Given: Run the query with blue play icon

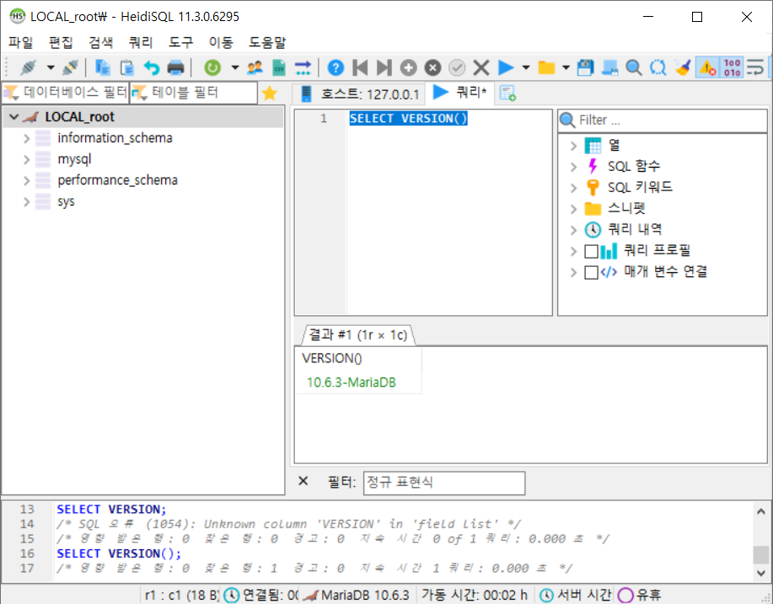Looking at the screenshot, I should tap(506, 67).
